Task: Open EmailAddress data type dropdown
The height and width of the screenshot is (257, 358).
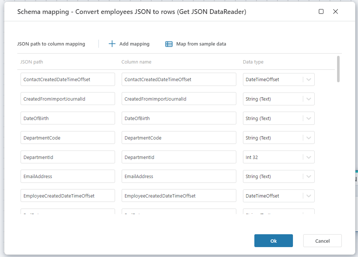Action: pyautogui.click(x=308, y=177)
